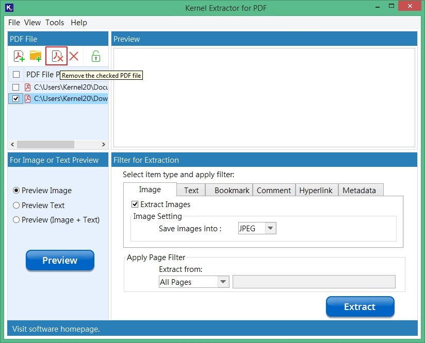The width and height of the screenshot is (425, 343).
Task: Click PDF icon of the Kernel20\Dow file row
Action: pos(28,98)
